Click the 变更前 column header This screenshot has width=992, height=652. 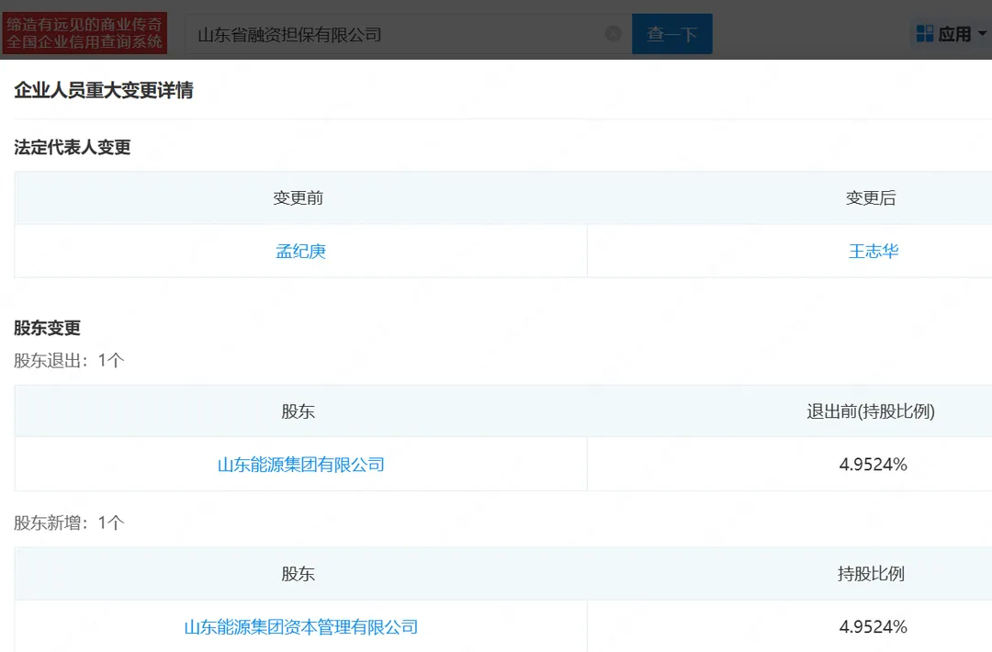298,198
